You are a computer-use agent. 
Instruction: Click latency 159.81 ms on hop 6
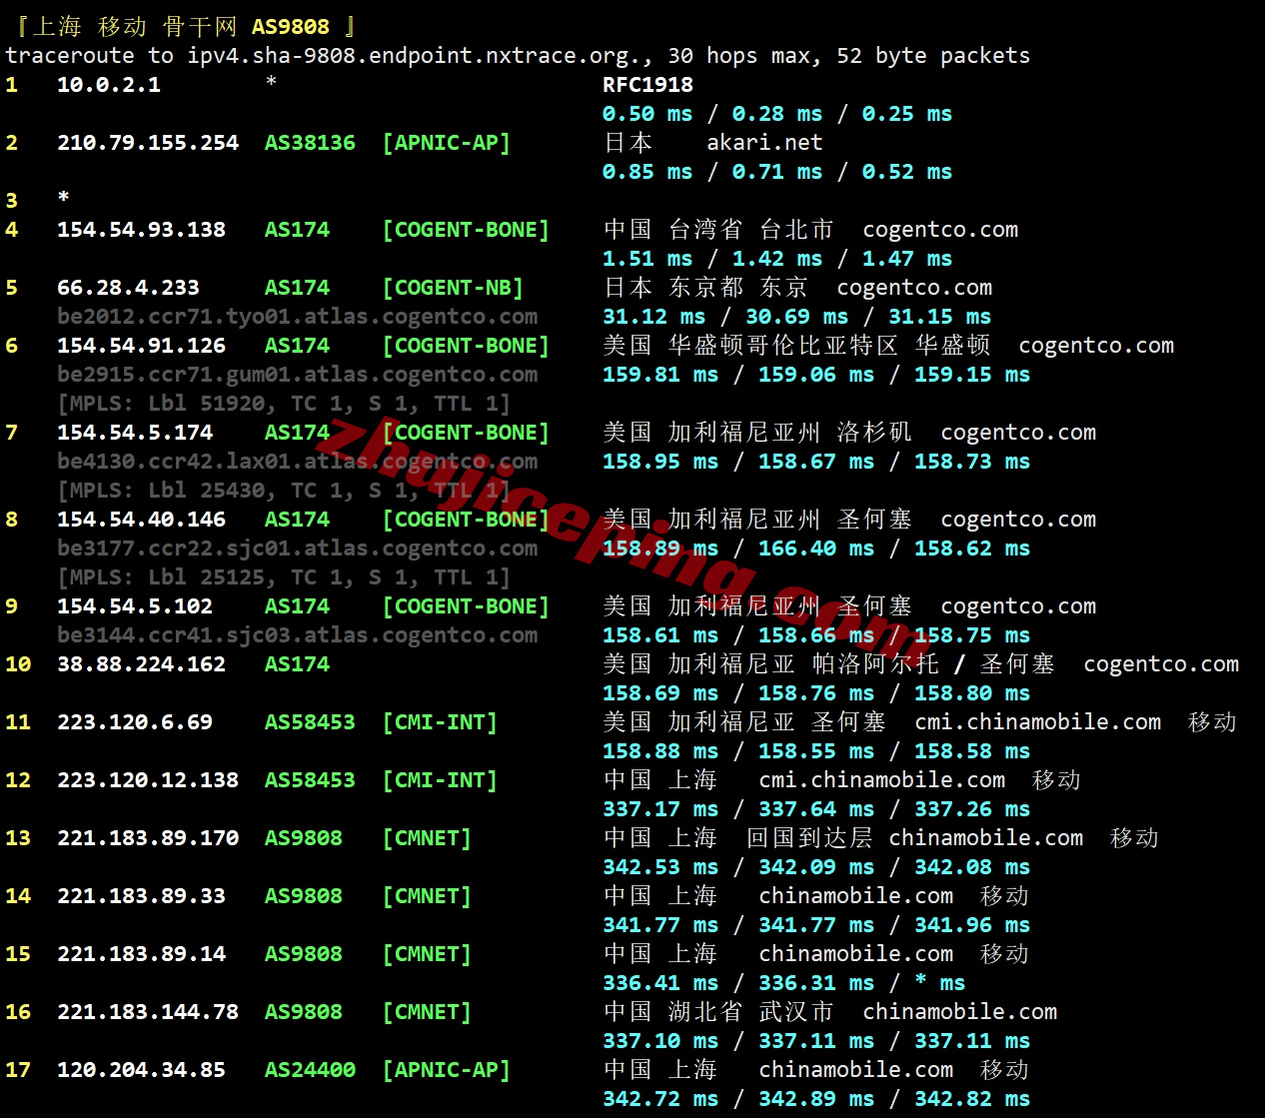(660, 375)
